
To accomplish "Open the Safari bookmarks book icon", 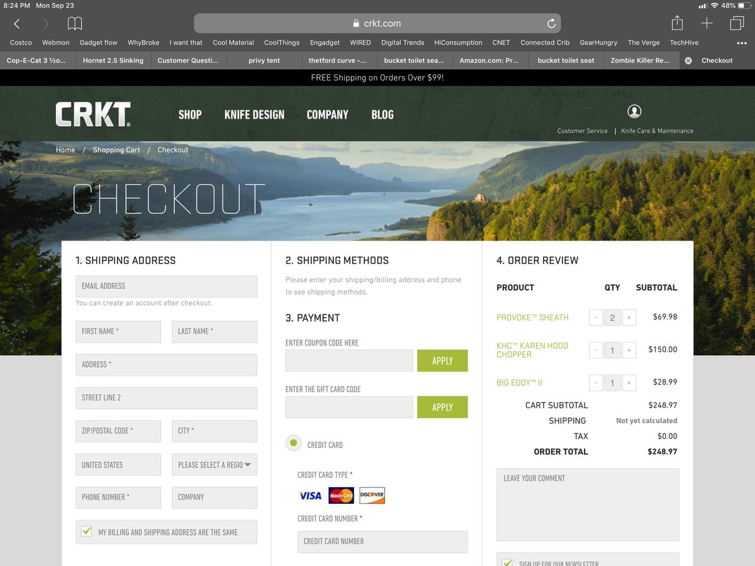I will click(x=75, y=24).
